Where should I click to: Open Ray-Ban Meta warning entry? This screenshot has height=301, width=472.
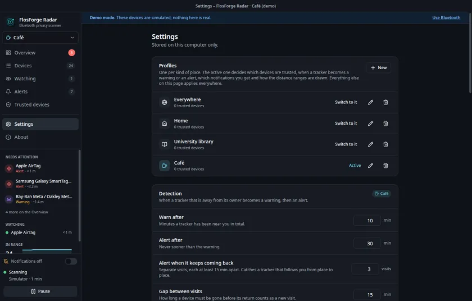(40, 199)
